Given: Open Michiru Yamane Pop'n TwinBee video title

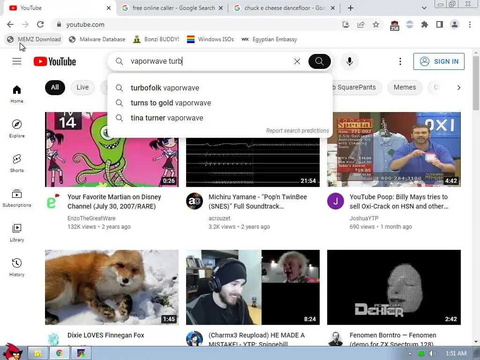Looking at the screenshot, I should pyautogui.click(x=257, y=202).
